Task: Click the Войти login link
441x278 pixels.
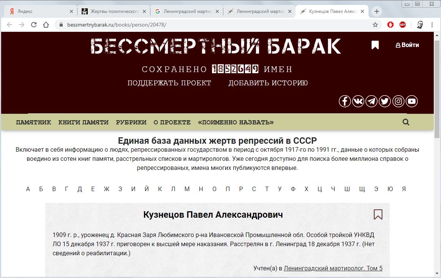Action: coord(408,45)
